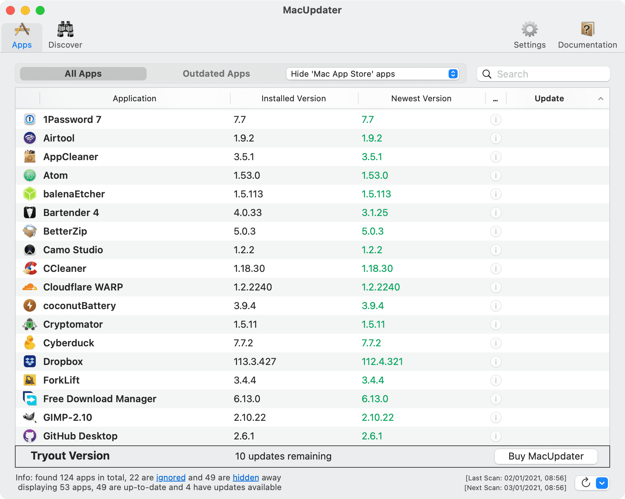The image size is (625, 499).
Task: Click the Cyberduck duck icon
Action: (x=30, y=343)
